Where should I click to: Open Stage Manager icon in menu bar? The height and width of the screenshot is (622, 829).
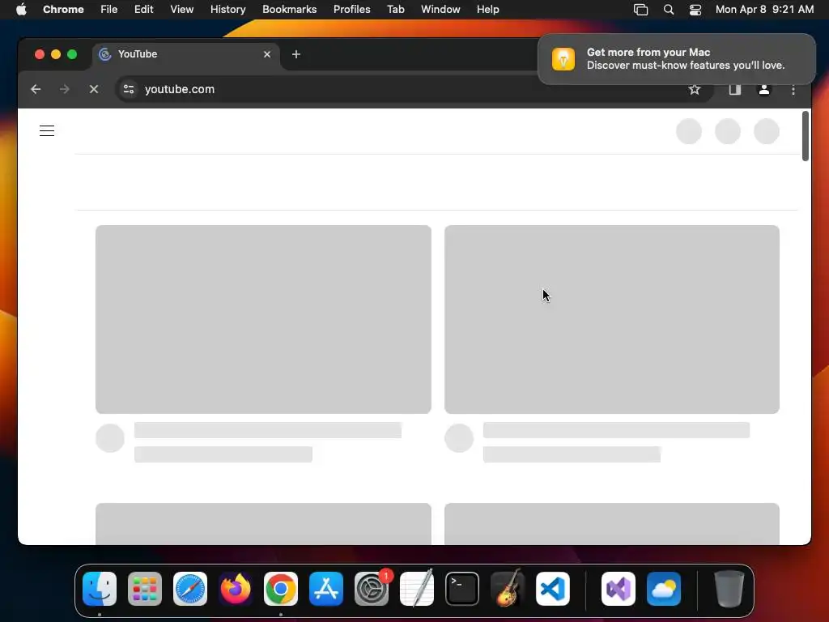[x=641, y=10]
